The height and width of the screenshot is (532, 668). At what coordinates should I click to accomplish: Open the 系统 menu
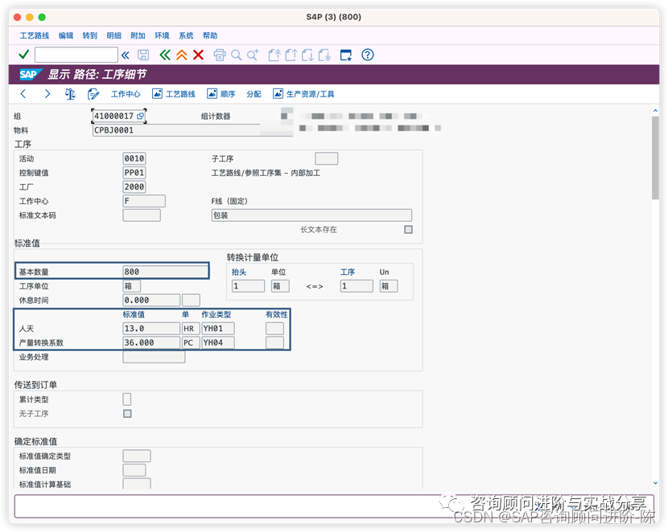coord(186,35)
